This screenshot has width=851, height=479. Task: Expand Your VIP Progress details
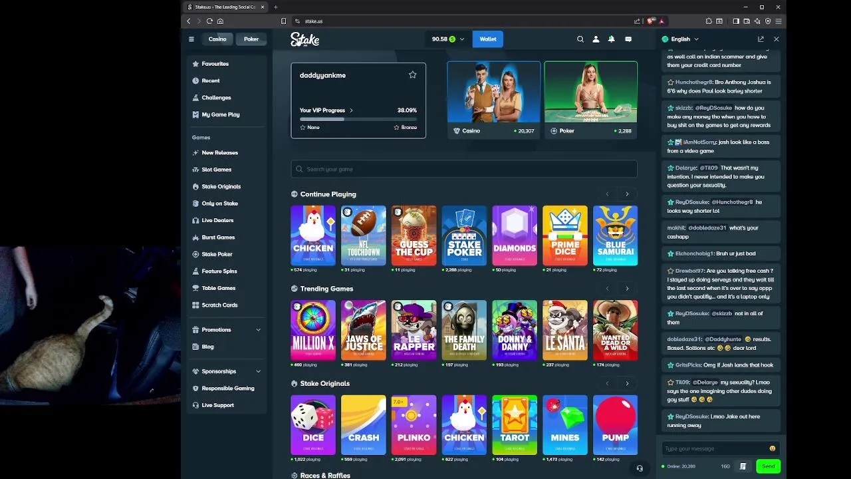326,110
